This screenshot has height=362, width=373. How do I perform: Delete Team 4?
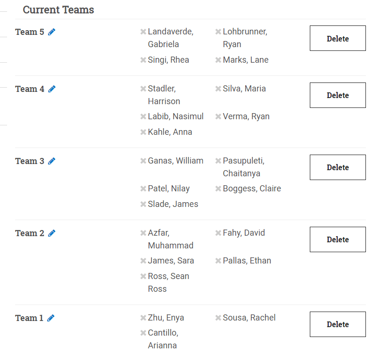[x=338, y=95]
